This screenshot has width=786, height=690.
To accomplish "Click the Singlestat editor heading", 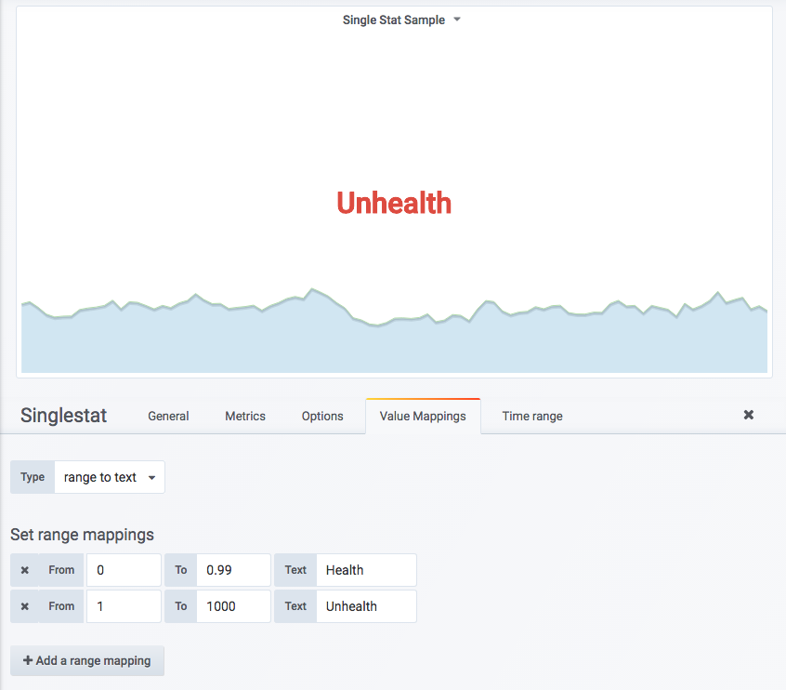I will point(63,416).
